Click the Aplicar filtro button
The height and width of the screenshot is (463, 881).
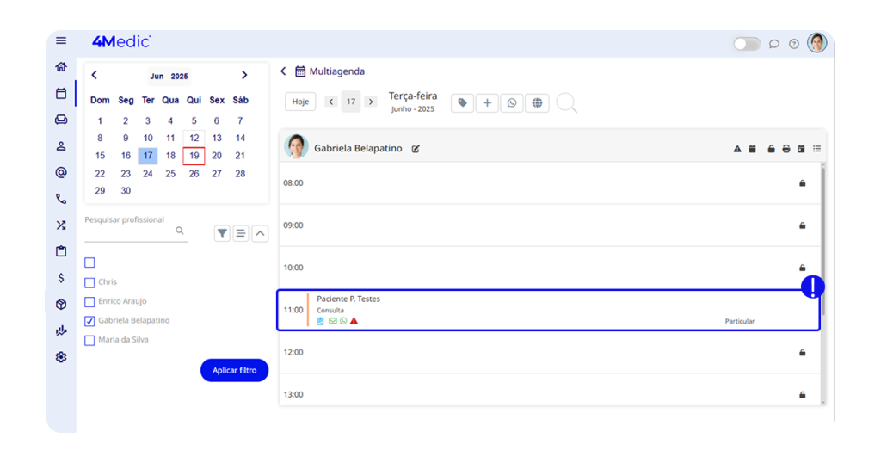tap(234, 370)
